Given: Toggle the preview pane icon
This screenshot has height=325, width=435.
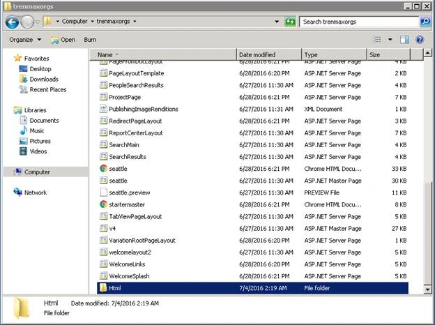Looking at the screenshot, I should (x=404, y=40).
